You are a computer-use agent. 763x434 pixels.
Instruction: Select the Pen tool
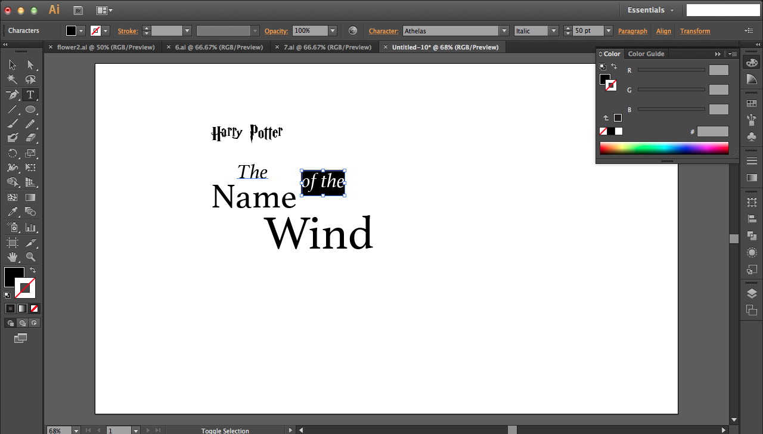[x=13, y=95]
